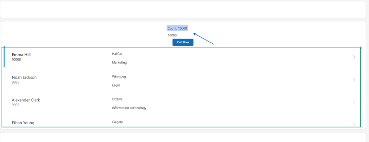Click the 10000 value above Call flow
Screen dimensions: 369x142
(172, 35)
